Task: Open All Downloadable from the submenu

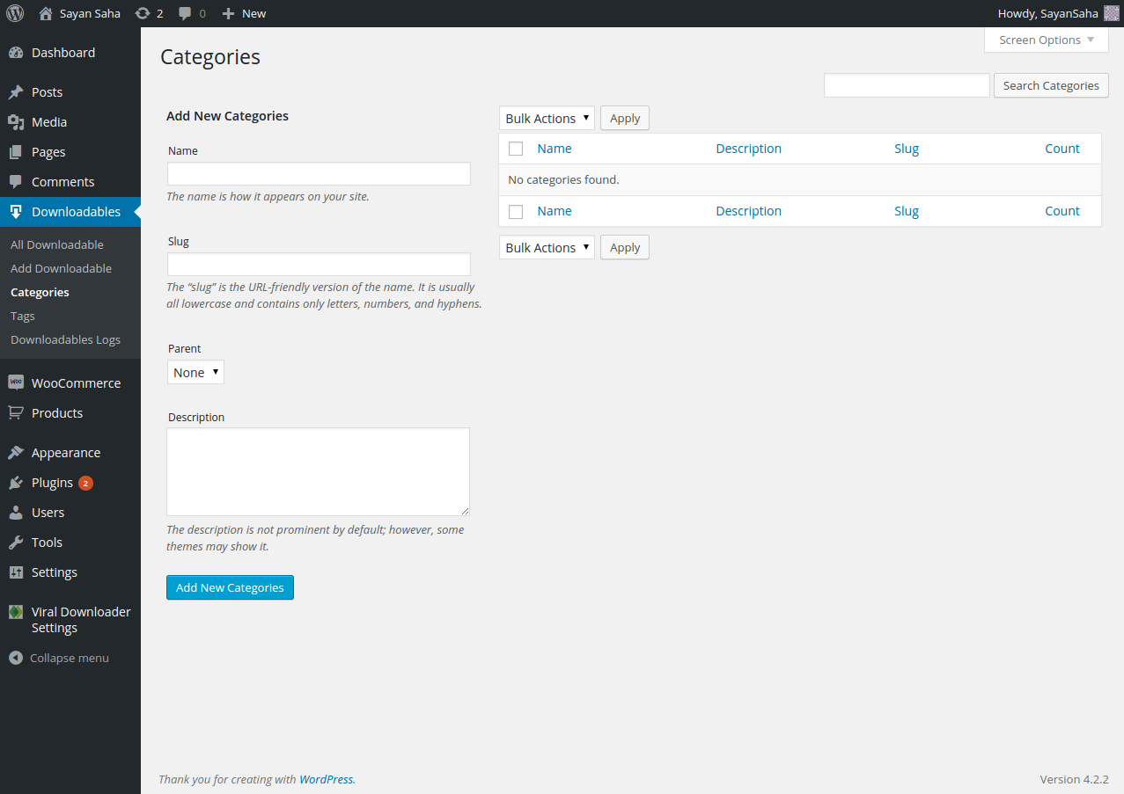Action: click(x=56, y=244)
